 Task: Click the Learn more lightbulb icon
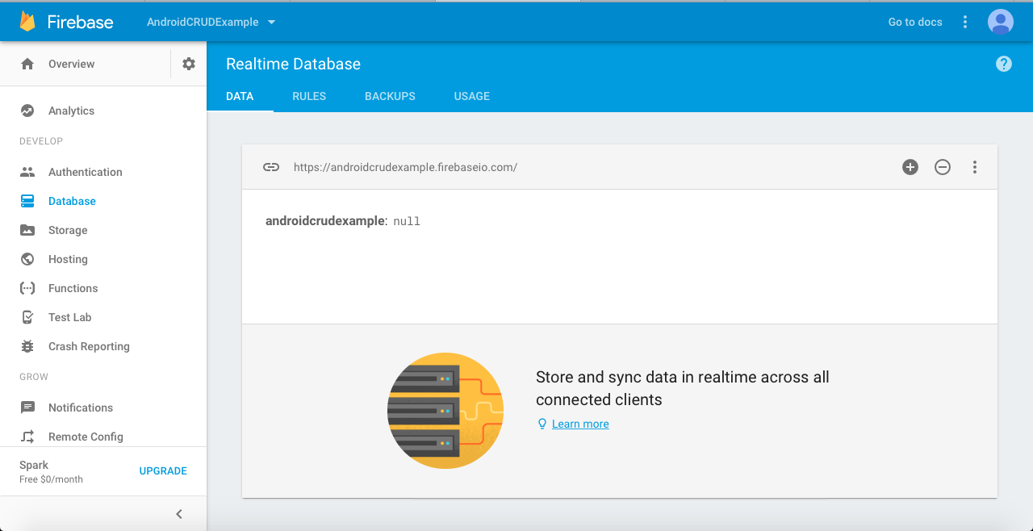pyautogui.click(x=542, y=424)
